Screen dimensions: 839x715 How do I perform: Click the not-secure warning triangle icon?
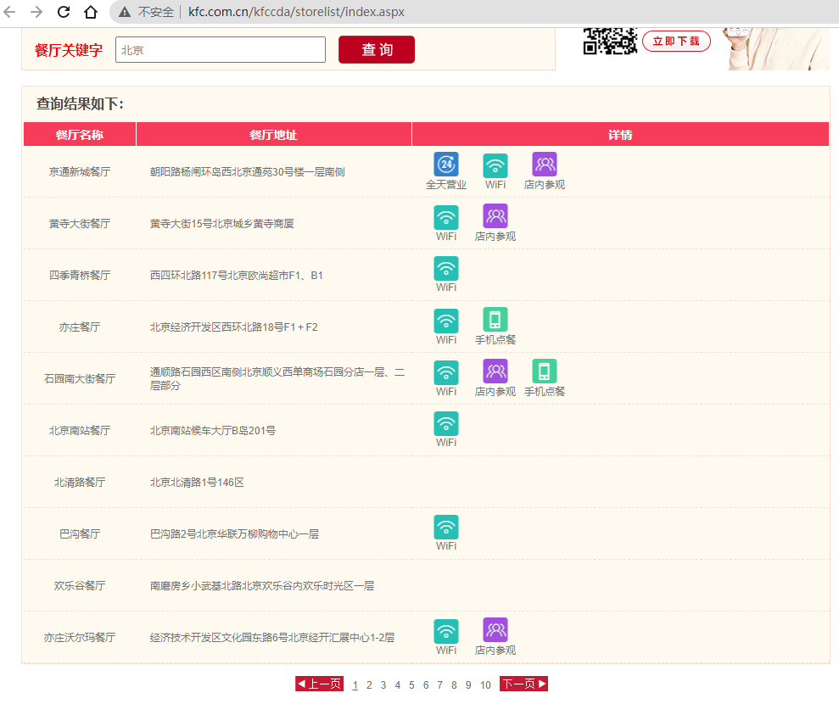click(125, 12)
